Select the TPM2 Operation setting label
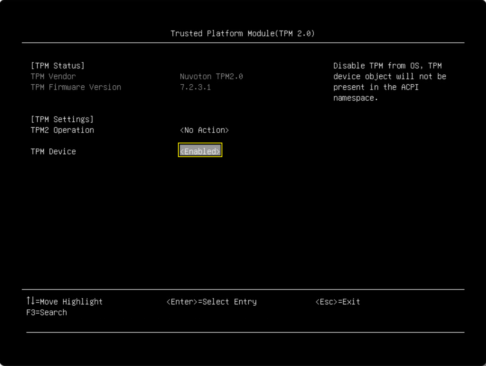The image size is (486, 366). pyautogui.click(x=62, y=130)
